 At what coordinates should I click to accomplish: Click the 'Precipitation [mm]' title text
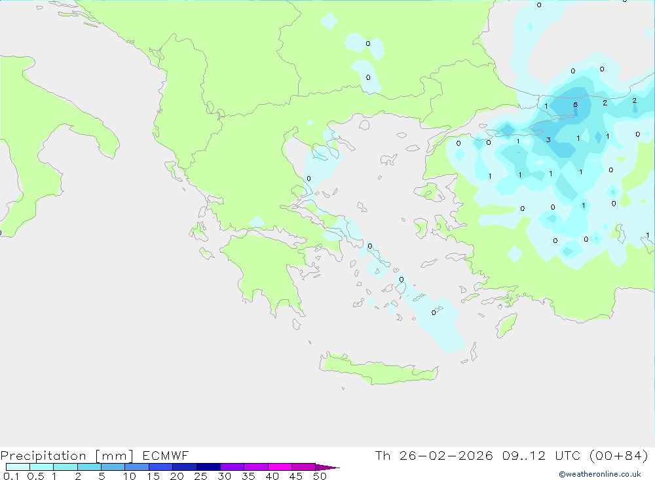point(67,456)
